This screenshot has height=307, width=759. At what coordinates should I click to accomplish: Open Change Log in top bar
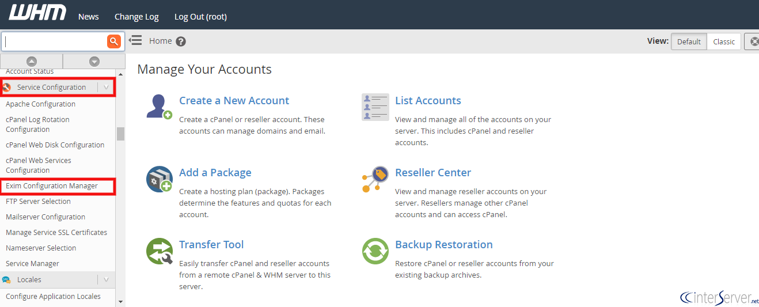tap(136, 17)
